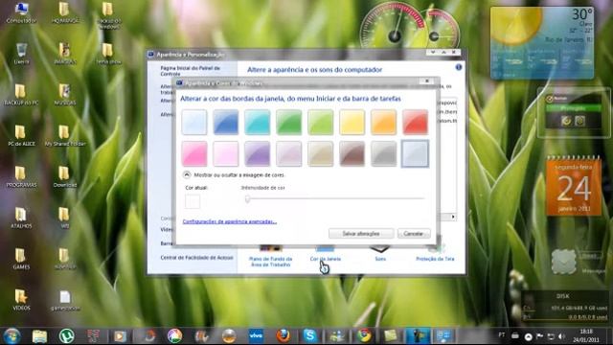613x345 pixels.
Task: Pick the orange color swatch
Action: [x=383, y=122]
